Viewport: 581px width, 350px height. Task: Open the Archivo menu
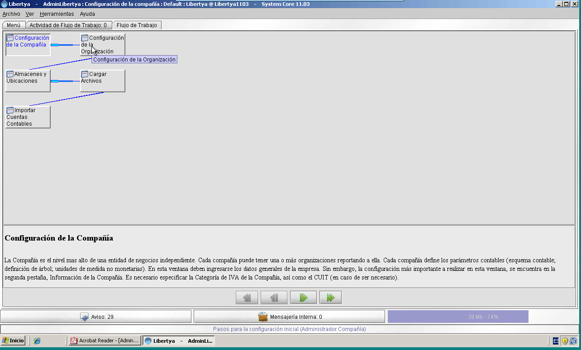pyautogui.click(x=11, y=14)
